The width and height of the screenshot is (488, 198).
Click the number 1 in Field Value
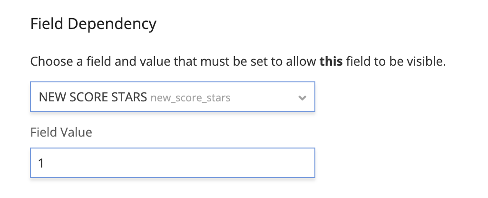click(41, 163)
